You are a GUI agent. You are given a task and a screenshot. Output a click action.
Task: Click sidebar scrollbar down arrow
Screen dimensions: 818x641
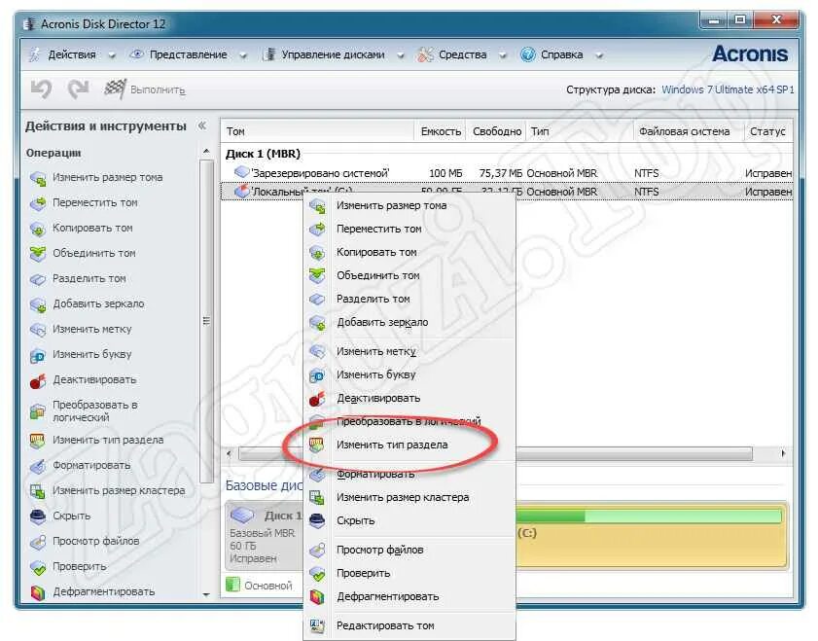click(206, 594)
